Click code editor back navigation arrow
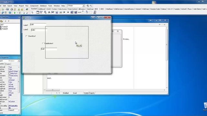 click(160, 24)
